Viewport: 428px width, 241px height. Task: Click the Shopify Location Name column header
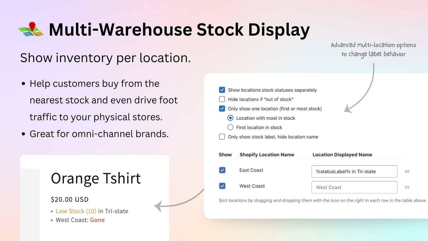(267, 155)
